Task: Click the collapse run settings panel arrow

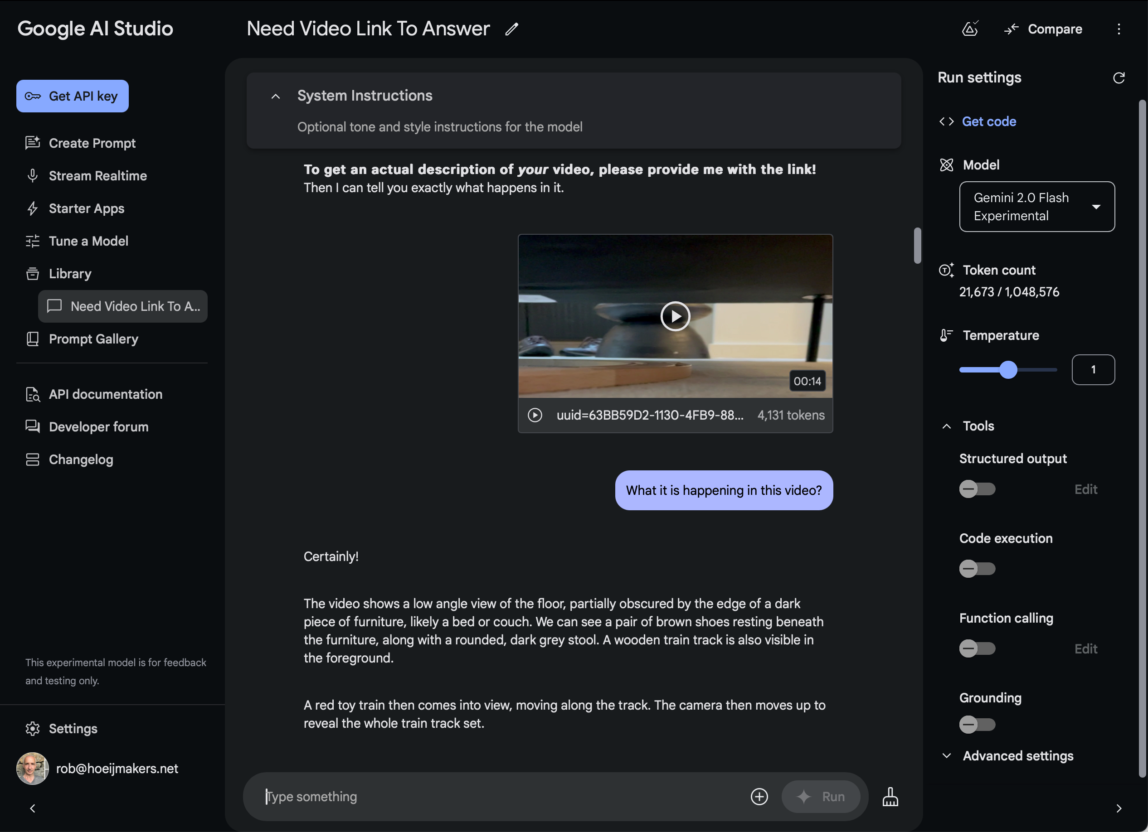Action: (x=1119, y=808)
